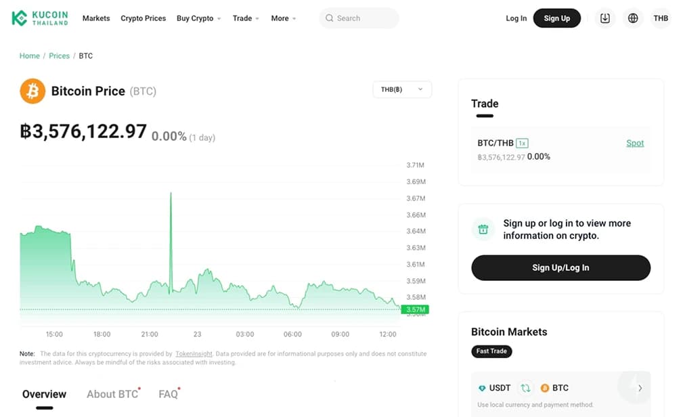Click the Sign Up button
Viewport: 683px width, 417px height.
pos(556,18)
